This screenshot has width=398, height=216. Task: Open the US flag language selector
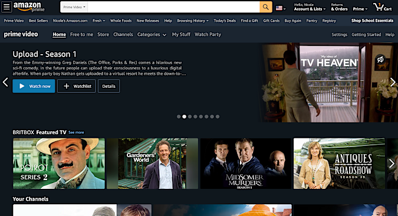coord(281,8)
